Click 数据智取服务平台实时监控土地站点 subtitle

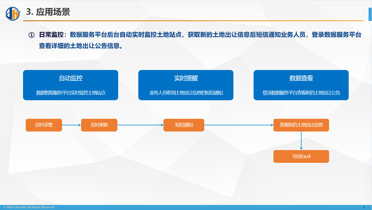(71, 93)
